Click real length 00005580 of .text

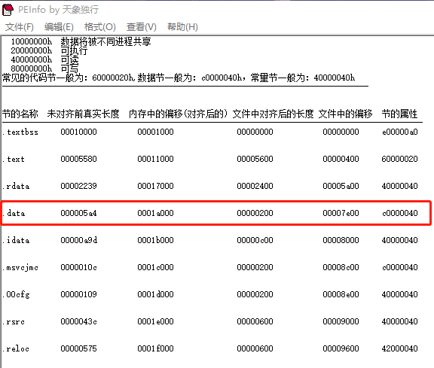click(78, 159)
